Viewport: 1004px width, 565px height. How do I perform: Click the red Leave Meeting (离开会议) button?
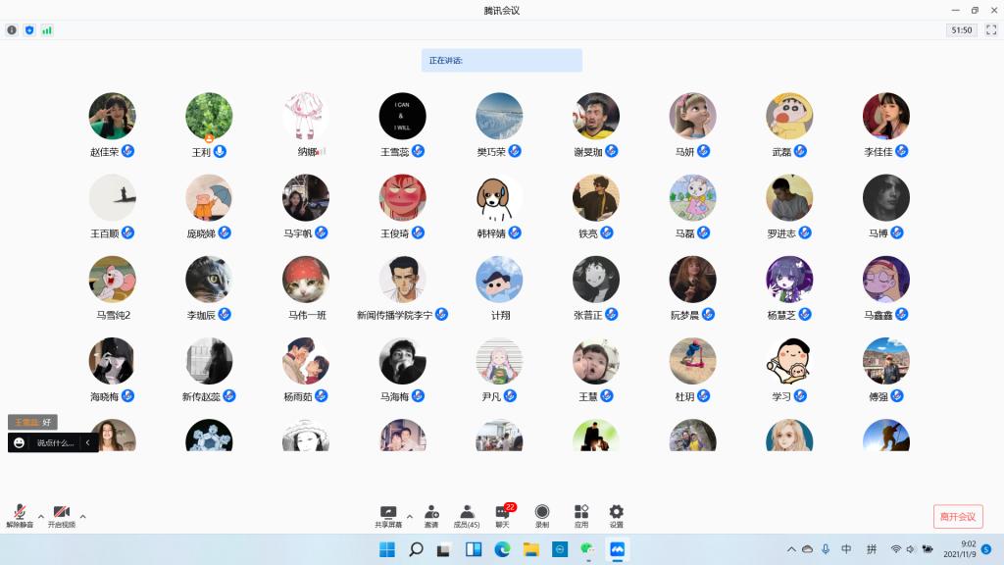[x=958, y=516]
